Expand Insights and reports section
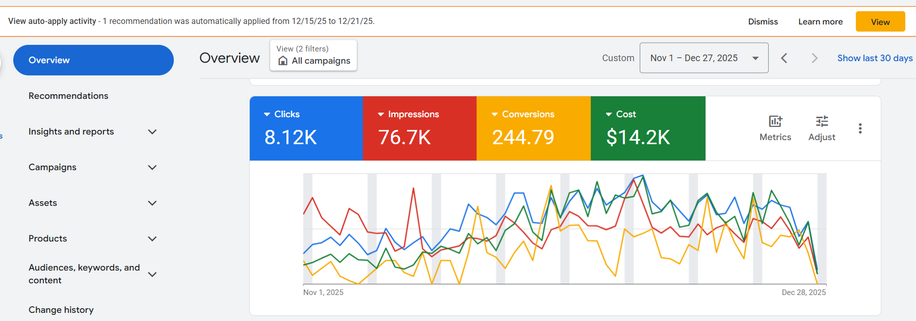916x321 pixels. pyautogui.click(x=152, y=132)
